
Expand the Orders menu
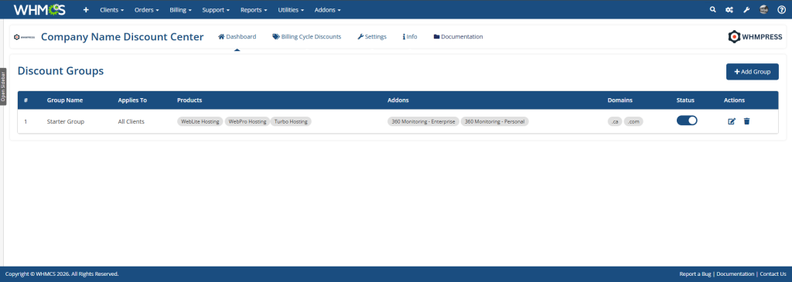[146, 9]
